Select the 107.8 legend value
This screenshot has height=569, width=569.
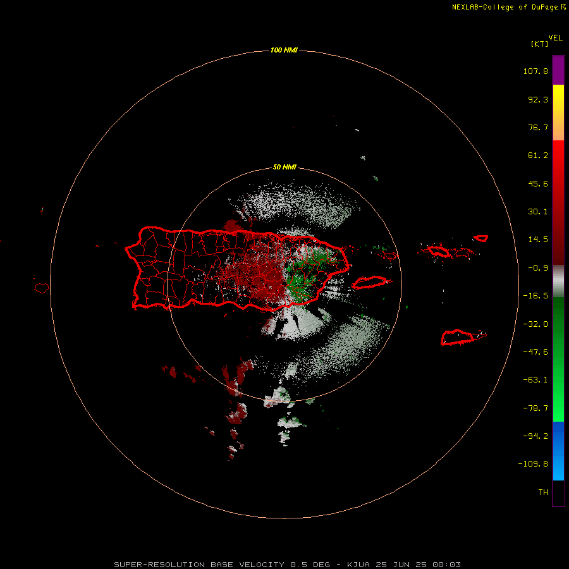535,71
